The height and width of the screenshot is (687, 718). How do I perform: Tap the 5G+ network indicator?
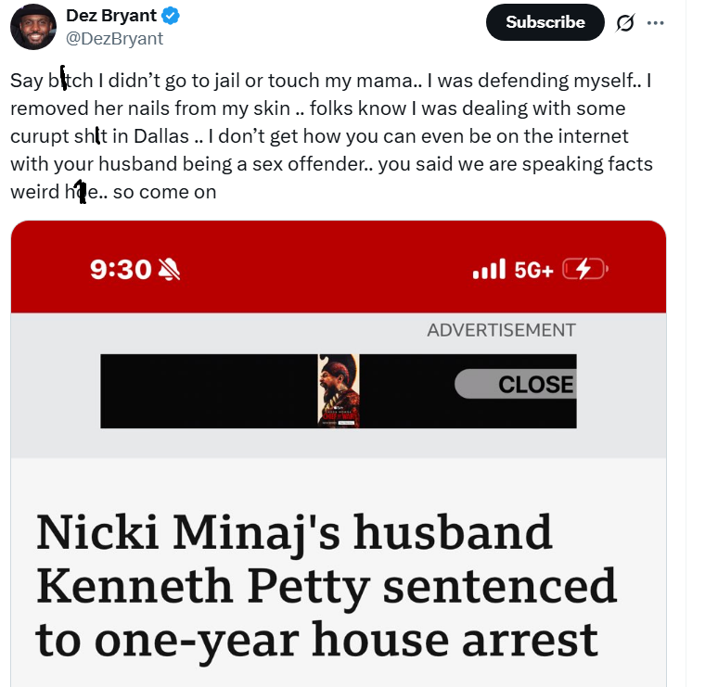point(533,270)
